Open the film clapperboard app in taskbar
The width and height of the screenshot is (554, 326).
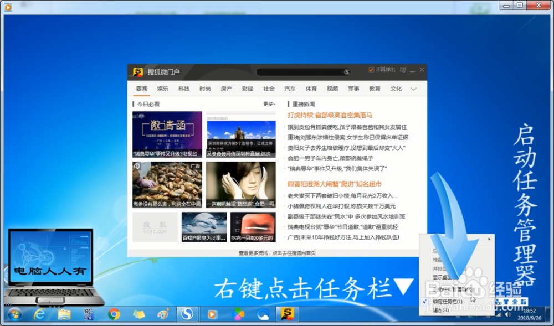(89, 314)
